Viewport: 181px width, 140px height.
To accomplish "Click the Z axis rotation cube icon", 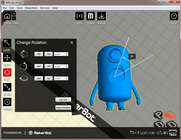I will pos(24,78).
